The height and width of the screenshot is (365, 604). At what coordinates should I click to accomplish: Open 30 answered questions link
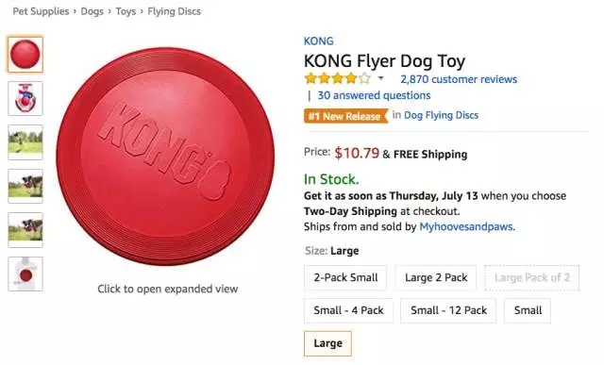[x=374, y=95]
